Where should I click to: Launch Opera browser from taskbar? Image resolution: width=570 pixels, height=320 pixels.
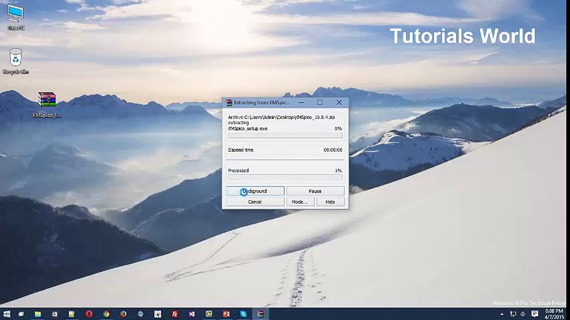[89, 314]
